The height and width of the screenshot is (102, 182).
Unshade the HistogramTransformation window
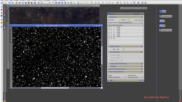tap(144, 8)
